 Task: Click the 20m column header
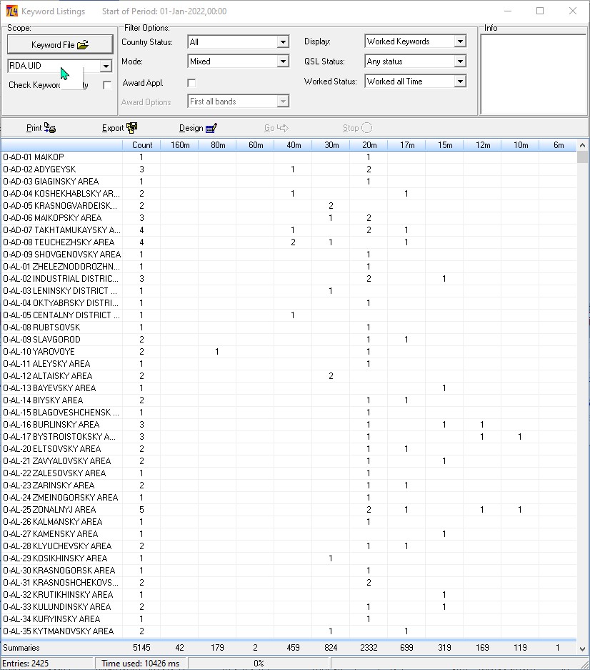pyautogui.click(x=369, y=145)
